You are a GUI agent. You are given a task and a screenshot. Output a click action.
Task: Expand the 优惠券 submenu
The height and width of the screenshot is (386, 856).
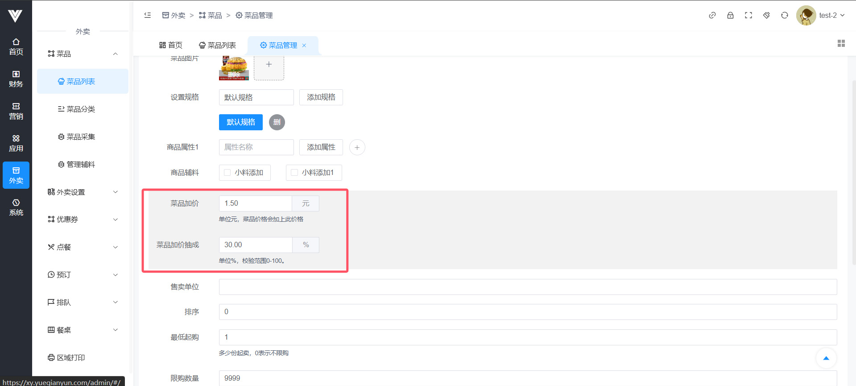point(83,219)
